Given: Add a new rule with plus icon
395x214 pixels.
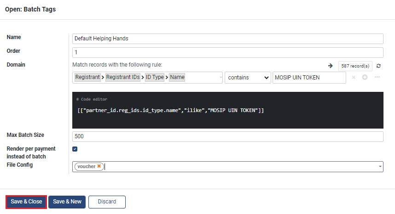Looking at the screenshot, I should pyautogui.click(x=365, y=78).
